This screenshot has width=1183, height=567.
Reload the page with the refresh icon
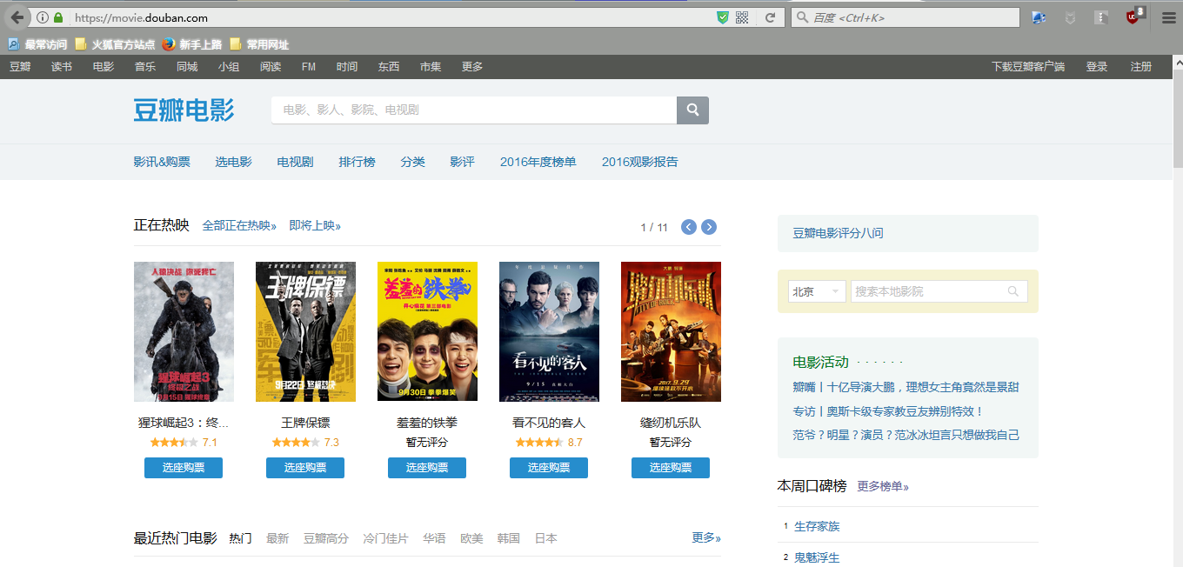(770, 17)
